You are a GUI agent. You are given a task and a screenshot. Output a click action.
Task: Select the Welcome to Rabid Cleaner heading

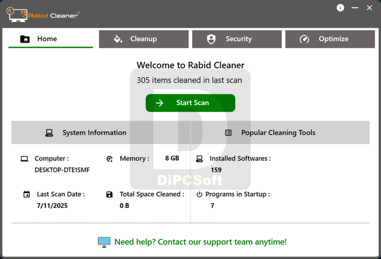click(x=190, y=65)
